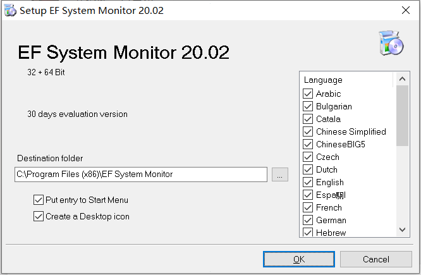Click the language list scroll up arrow
The width and height of the screenshot is (421, 275).
(x=402, y=79)
